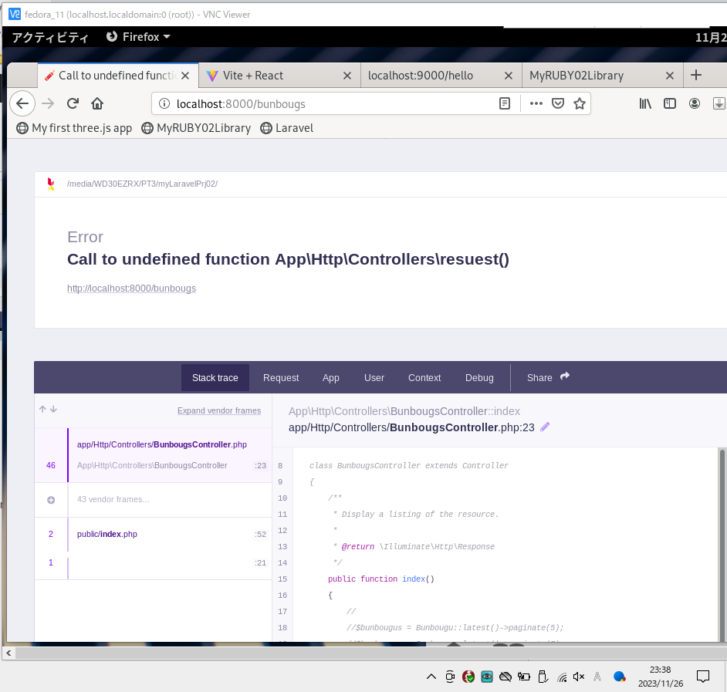
Task: Open the Laravel bookmark
Action: coord(286,128)
